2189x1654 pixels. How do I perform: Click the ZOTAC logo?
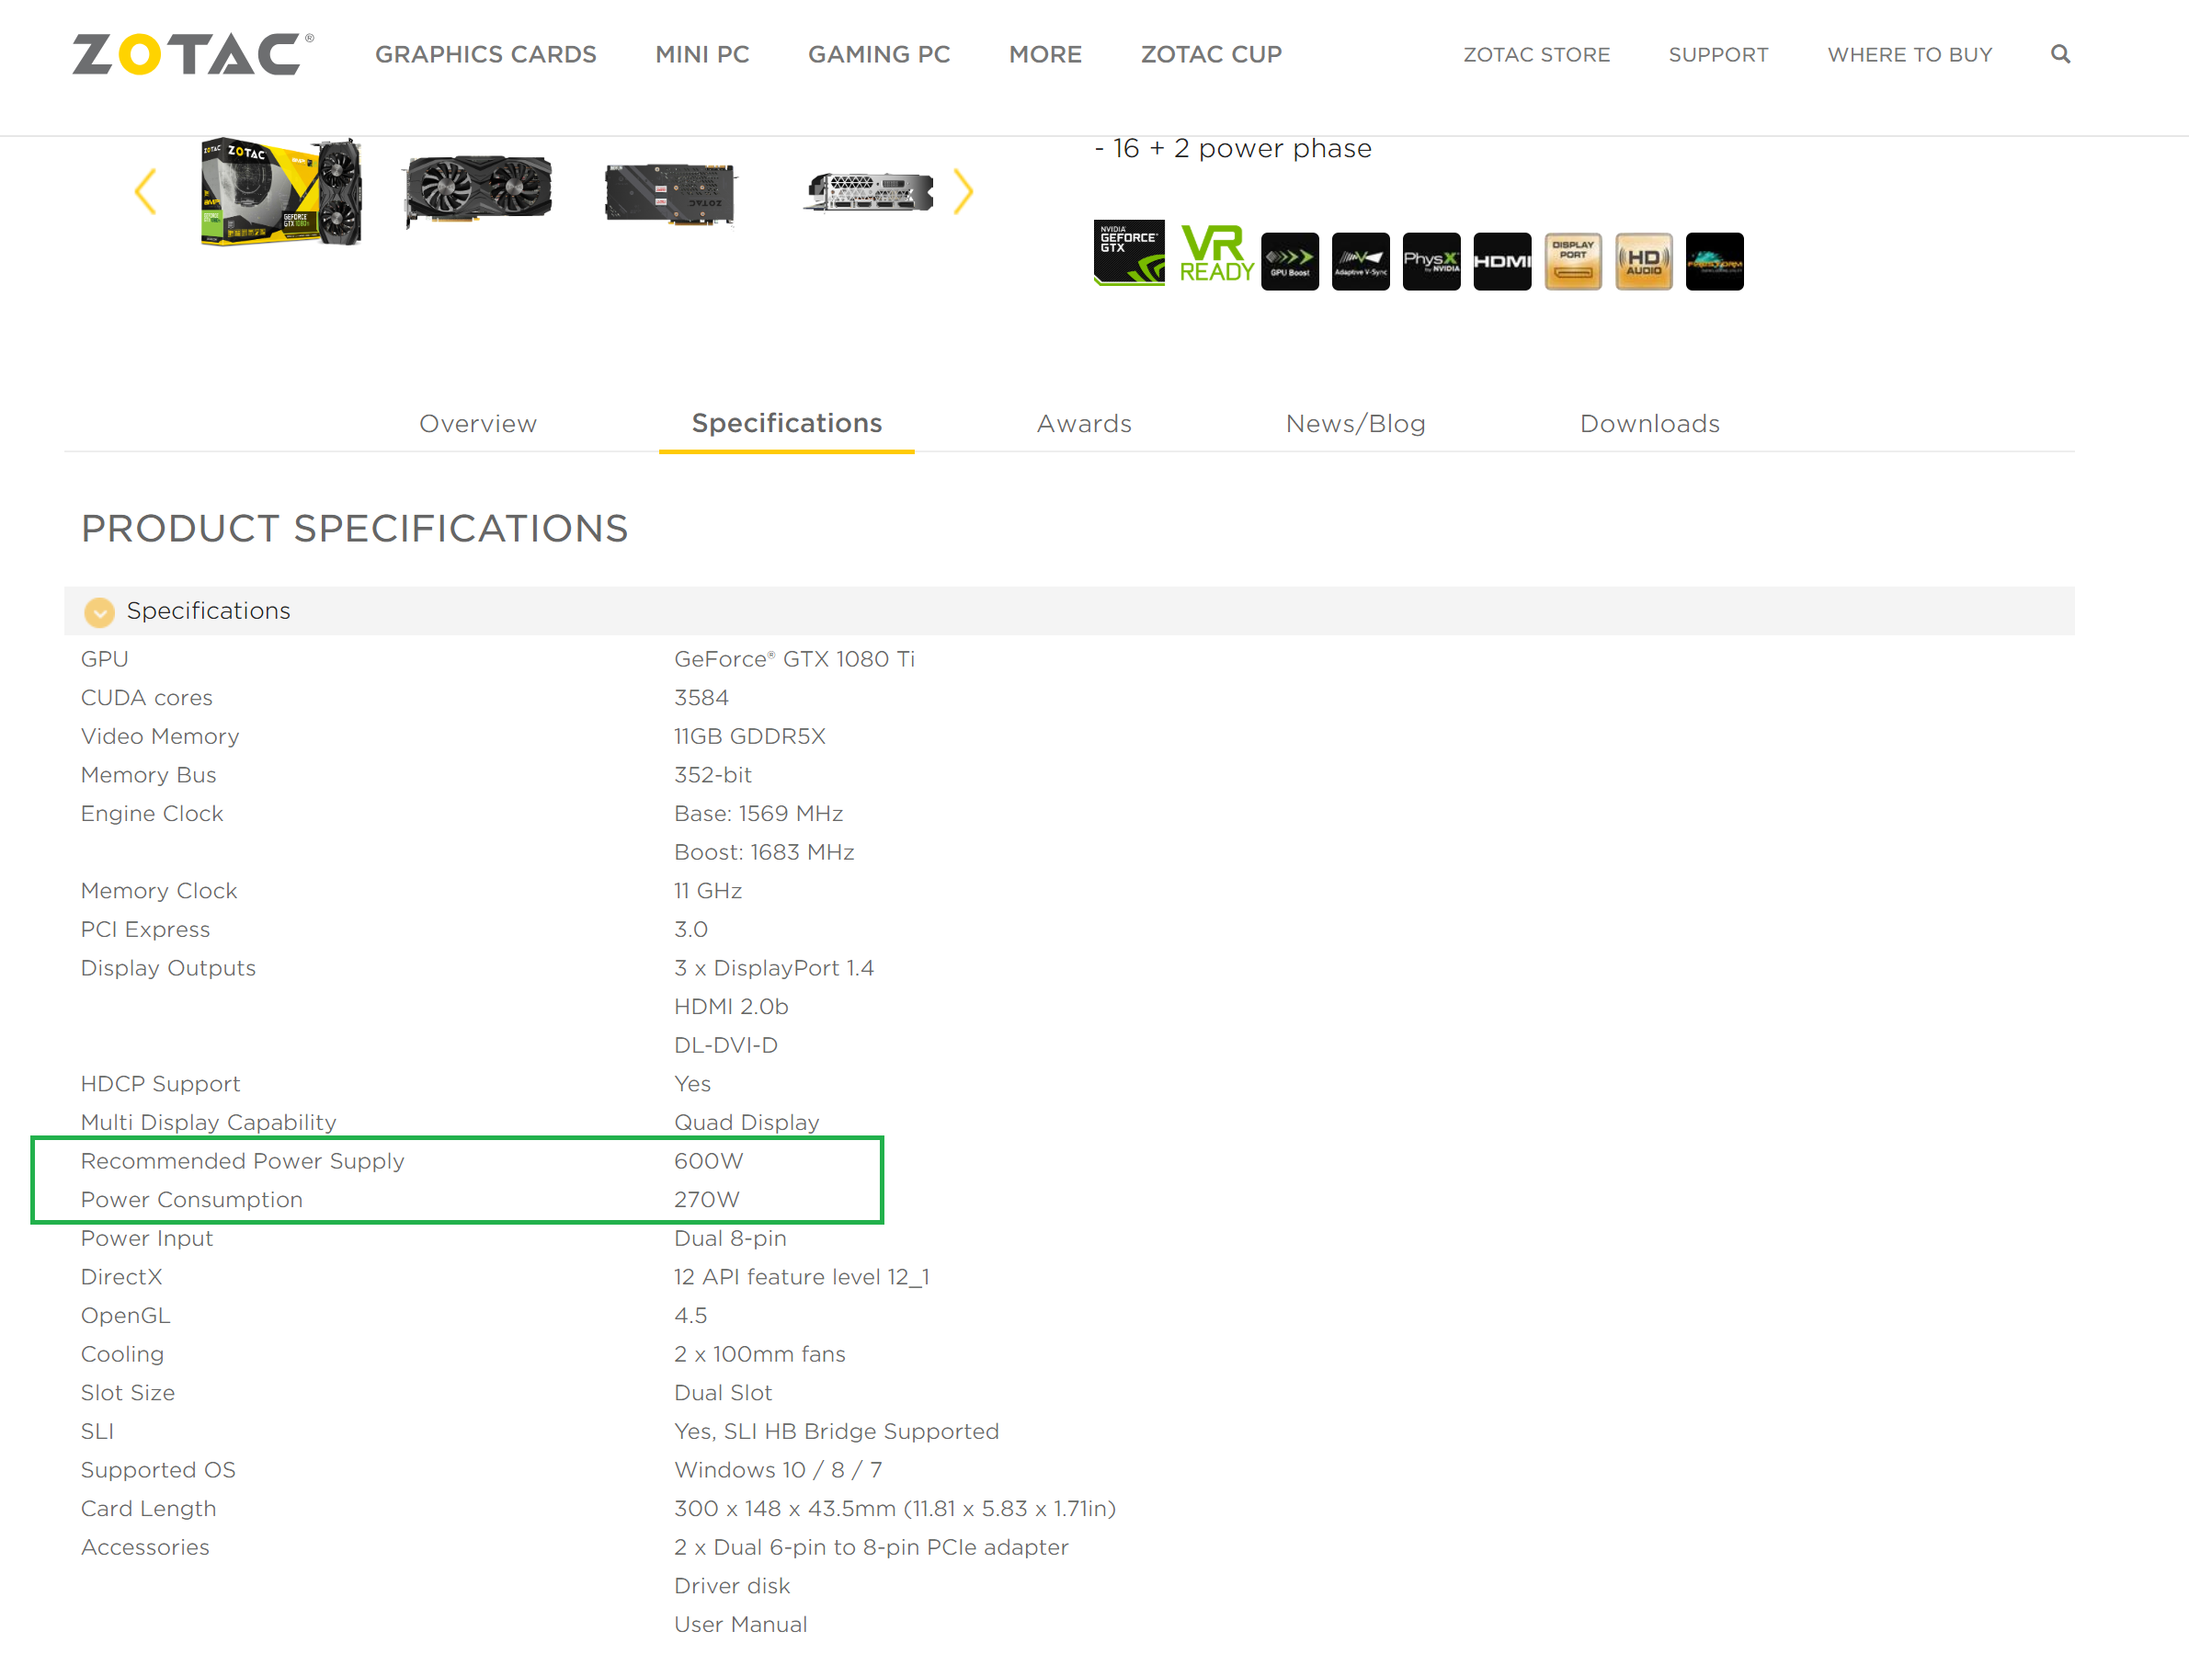coord(193,54)
